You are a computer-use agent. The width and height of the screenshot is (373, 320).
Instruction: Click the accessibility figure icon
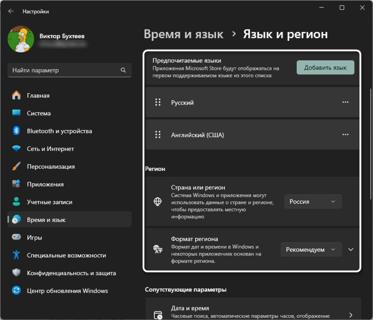(17, 255)
